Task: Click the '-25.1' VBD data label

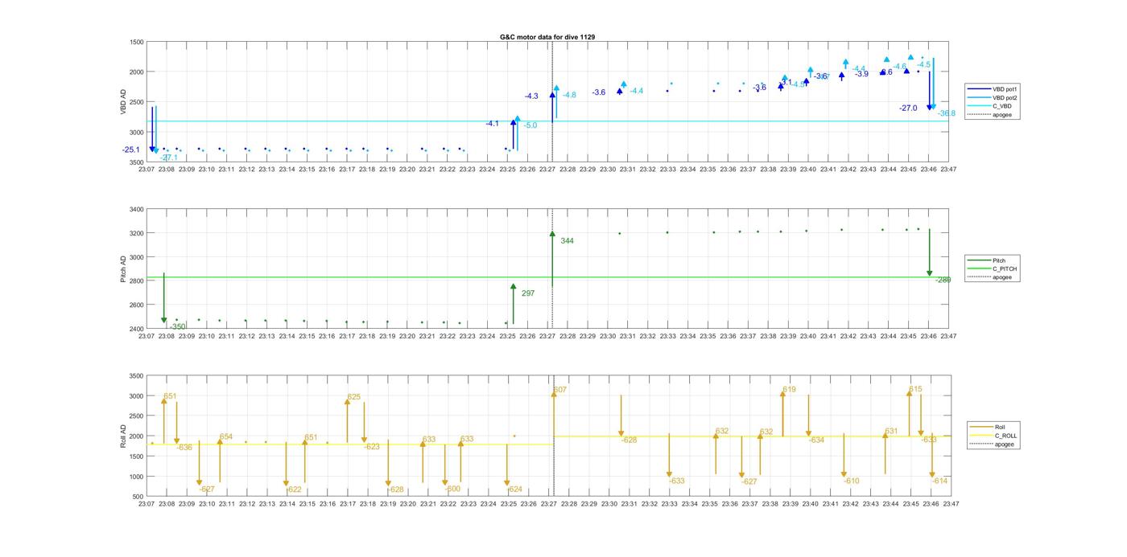Action: click(131, 149)
